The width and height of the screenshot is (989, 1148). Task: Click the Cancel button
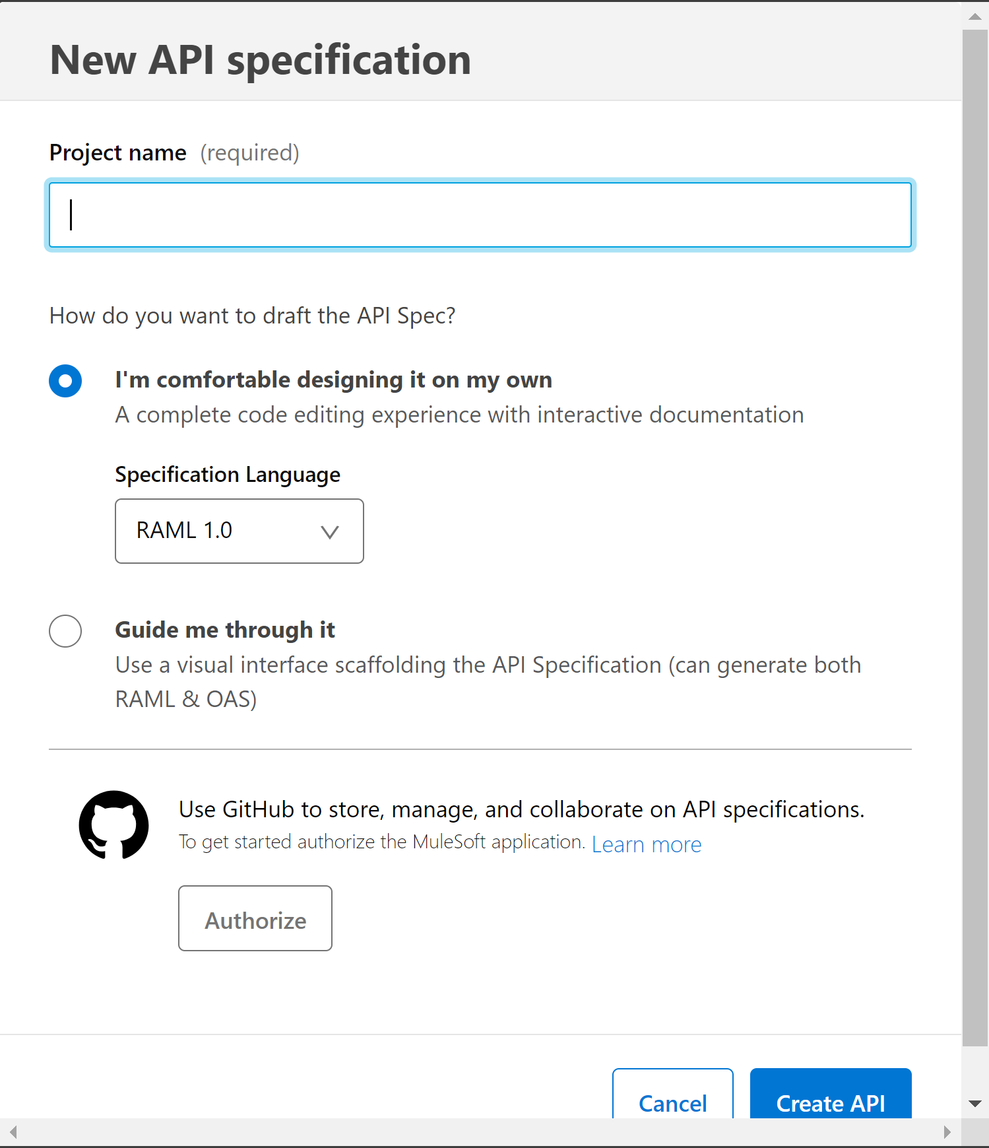(x=673, y=1094)
